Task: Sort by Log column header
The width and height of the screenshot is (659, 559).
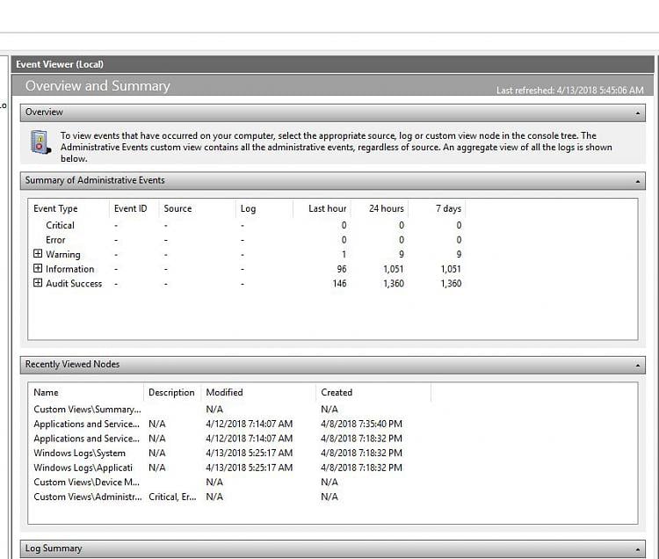Action: pos(248,208)
